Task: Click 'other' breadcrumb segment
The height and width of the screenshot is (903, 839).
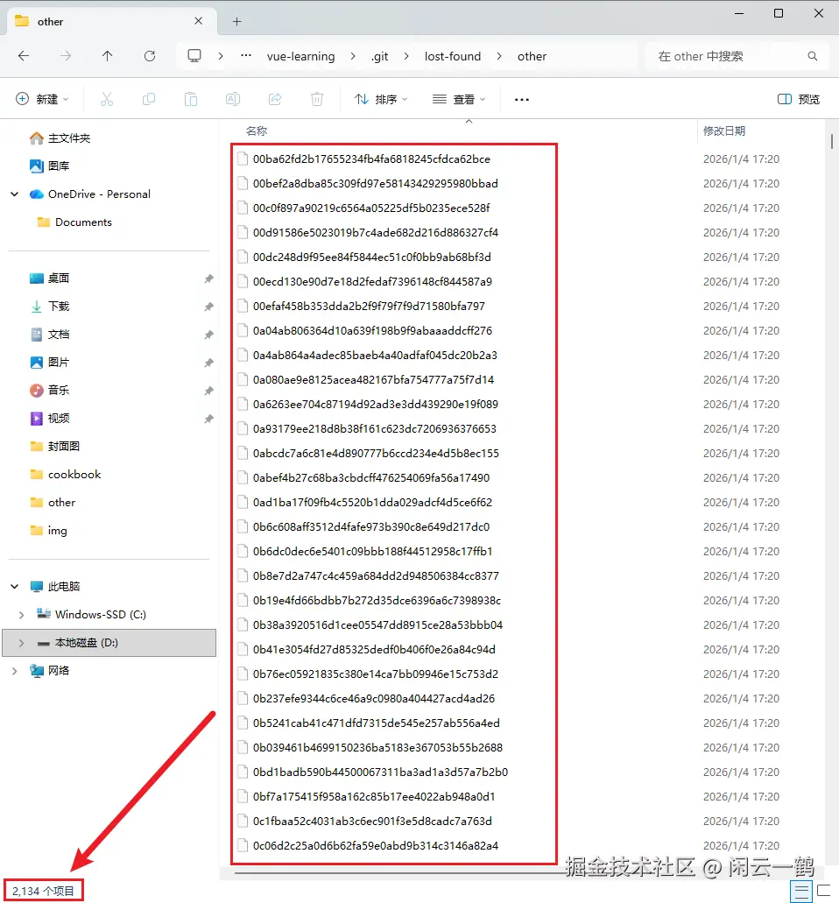Action: tap(532, 56)
